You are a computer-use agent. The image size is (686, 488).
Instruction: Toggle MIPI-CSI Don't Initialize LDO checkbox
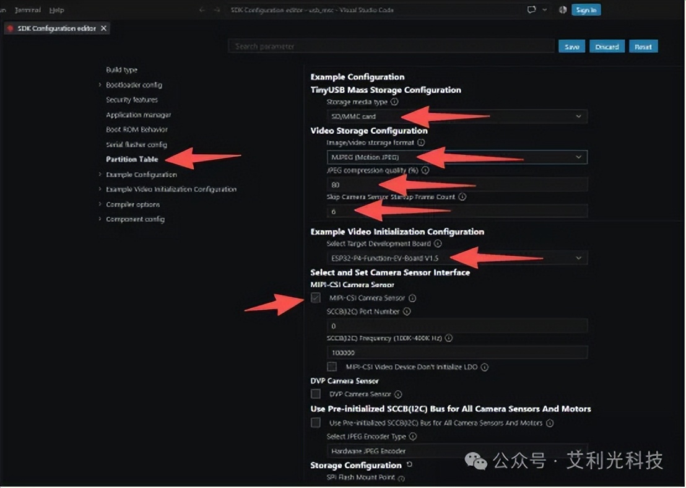[332, 367]
